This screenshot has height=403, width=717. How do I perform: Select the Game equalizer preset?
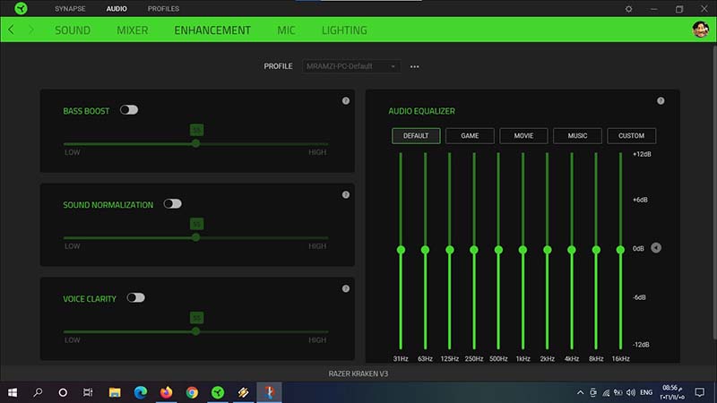tap(470, 136)
